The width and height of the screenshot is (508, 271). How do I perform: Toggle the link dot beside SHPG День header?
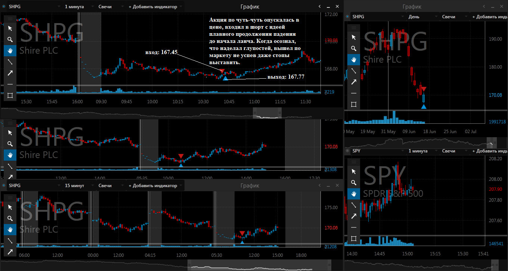point(347,16)
